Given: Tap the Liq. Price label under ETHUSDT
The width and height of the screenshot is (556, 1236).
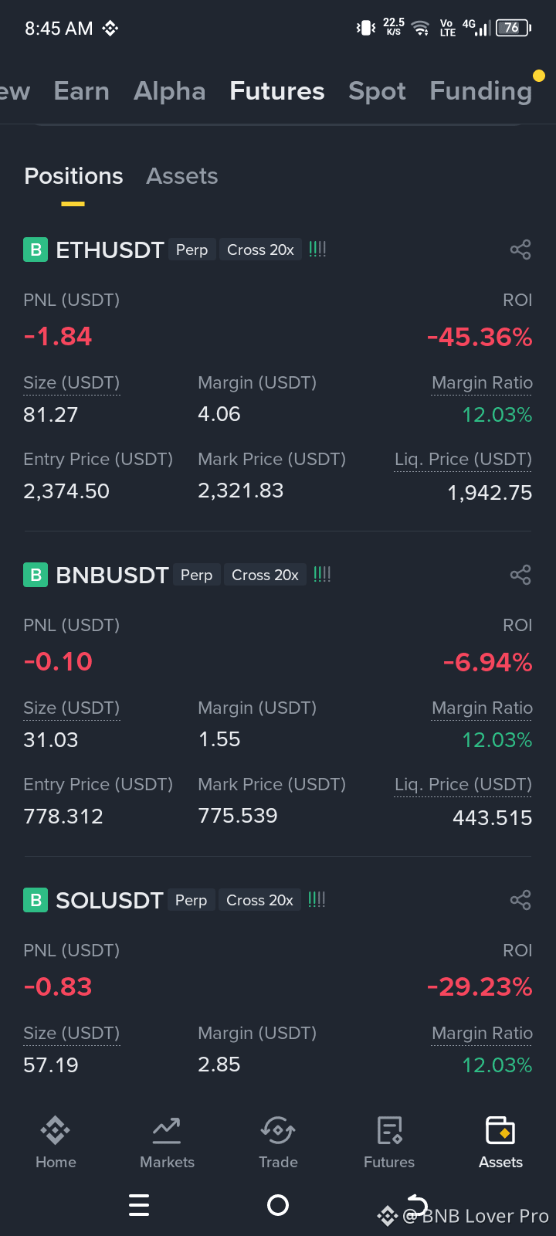Looking at the screenshot, I should pos(463,460).
